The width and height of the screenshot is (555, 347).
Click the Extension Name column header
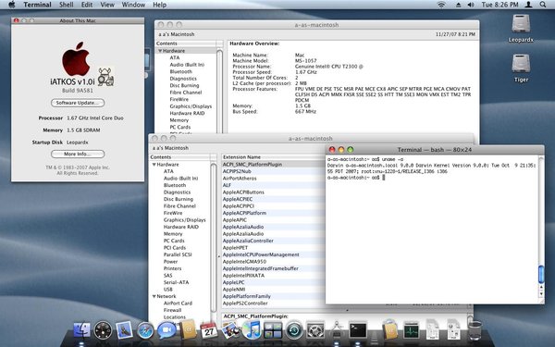273,157
